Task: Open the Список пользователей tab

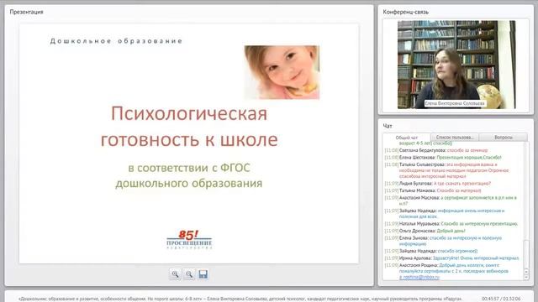Action: click(x=455, y=138)
